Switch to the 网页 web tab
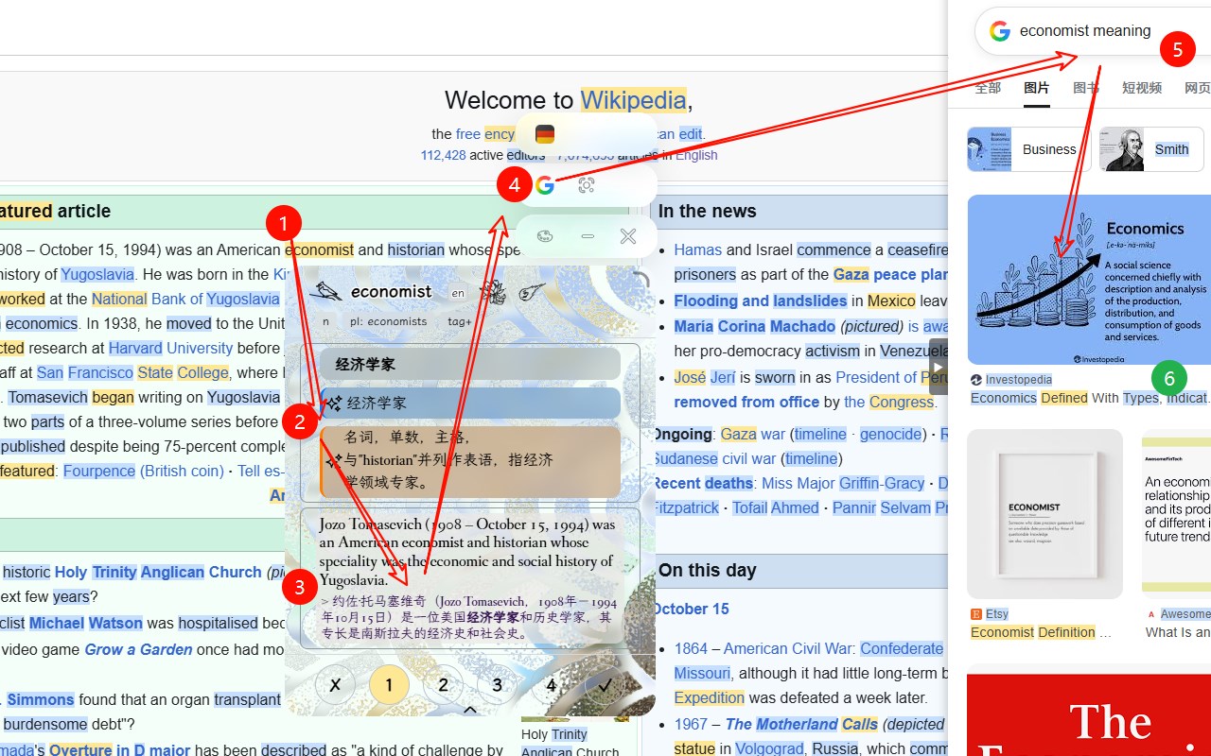This screenshot has width=1211, height=756. pyautogui.click(x=1197, y=88)
